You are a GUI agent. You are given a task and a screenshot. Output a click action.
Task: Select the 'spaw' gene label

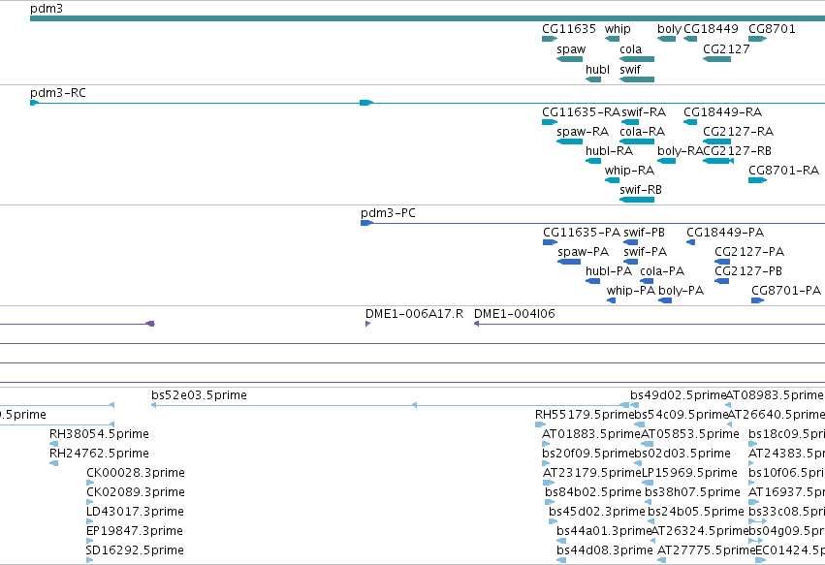pyautogui.click(x=571, y=49)
